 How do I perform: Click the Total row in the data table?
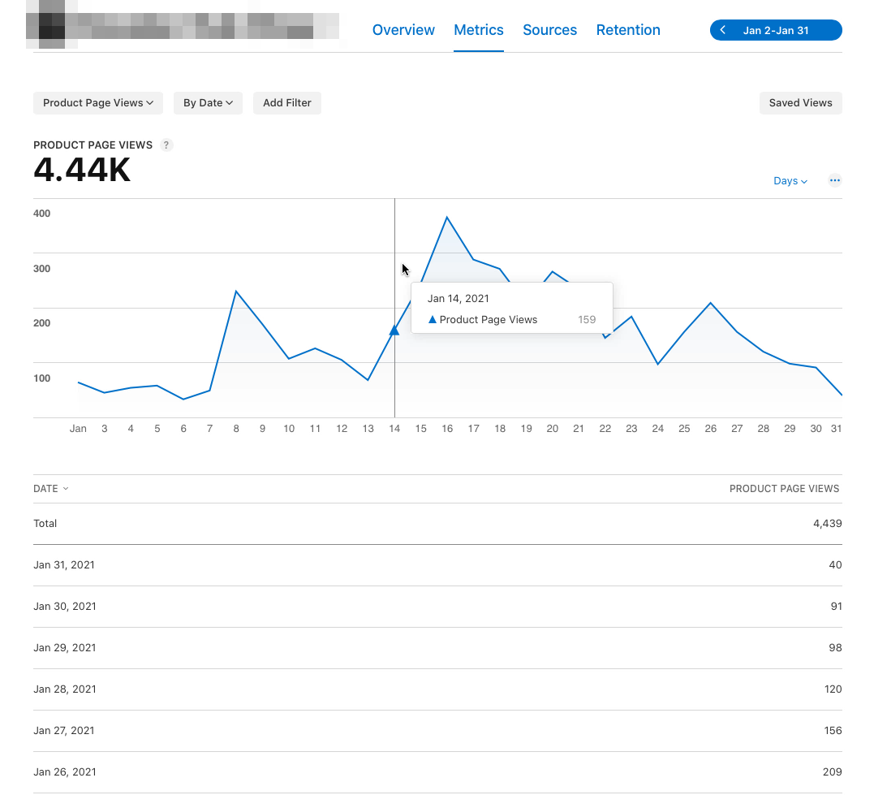pos(438,523)
